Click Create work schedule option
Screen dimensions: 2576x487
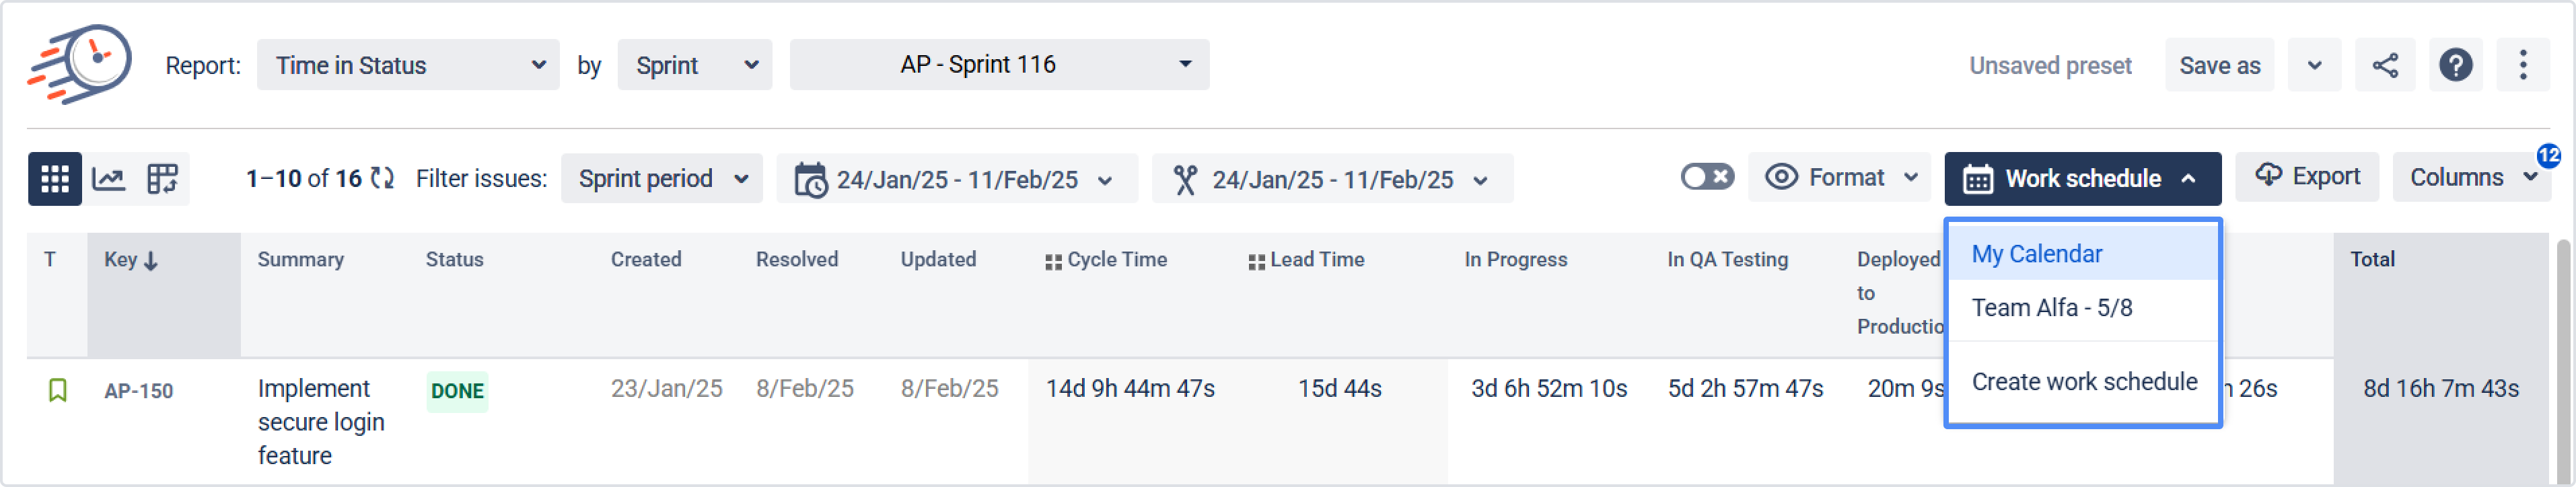tap(2084, 382)
